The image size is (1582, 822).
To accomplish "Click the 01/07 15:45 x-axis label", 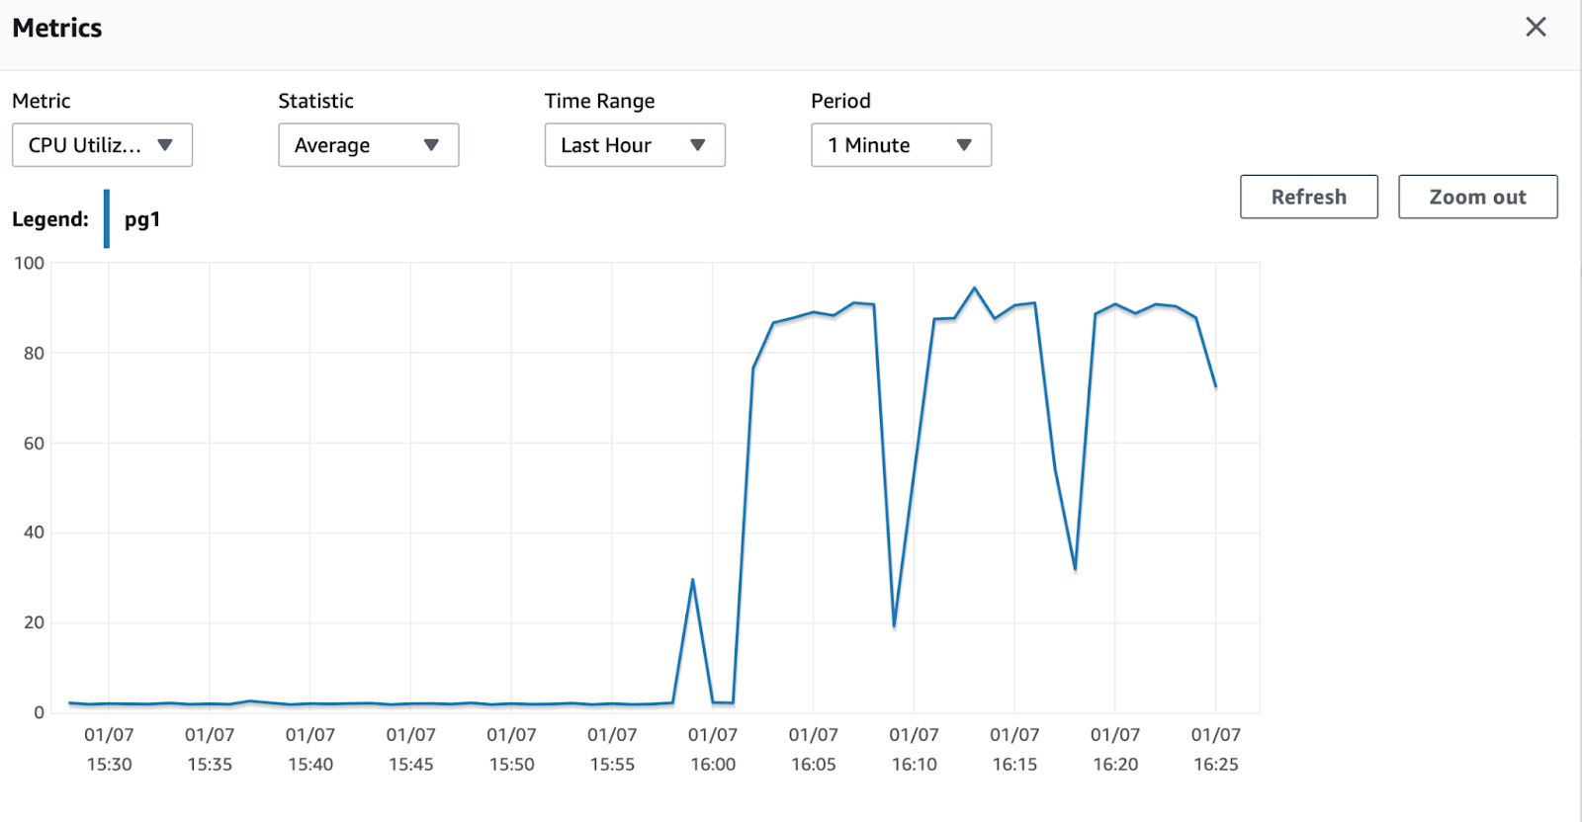I will [x=410, y=749].
